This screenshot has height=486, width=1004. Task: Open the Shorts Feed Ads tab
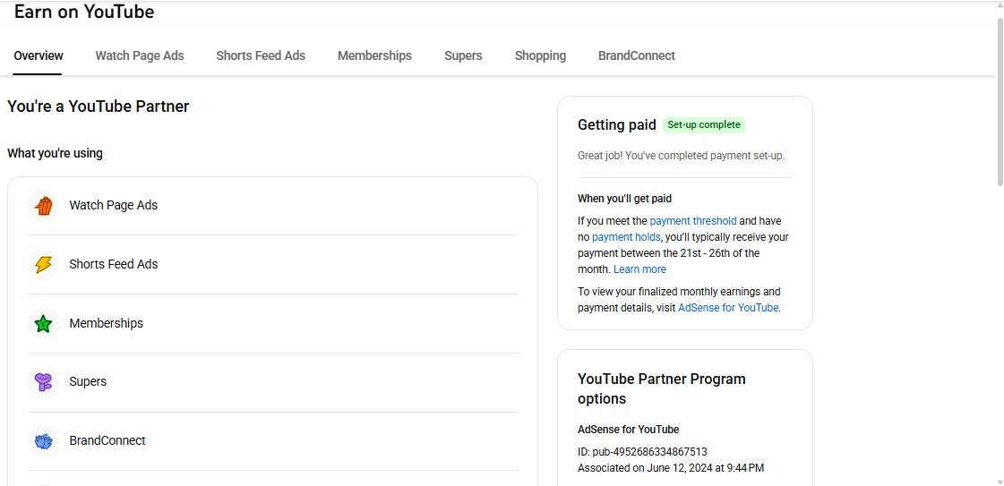pos(261,55)
